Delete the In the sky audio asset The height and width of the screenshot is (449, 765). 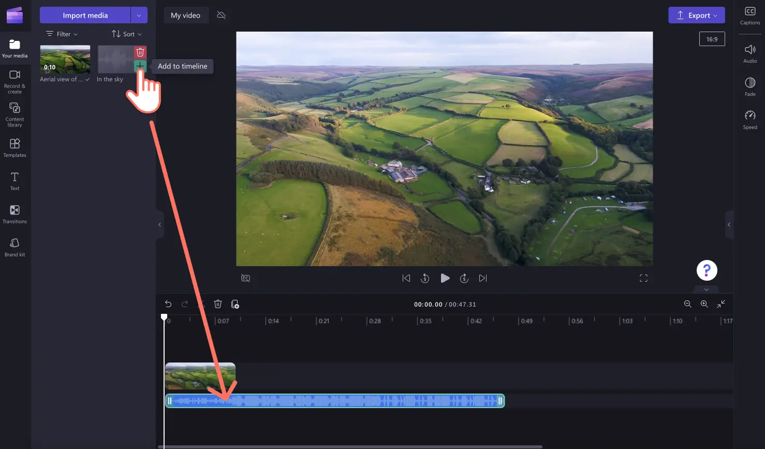140,52
